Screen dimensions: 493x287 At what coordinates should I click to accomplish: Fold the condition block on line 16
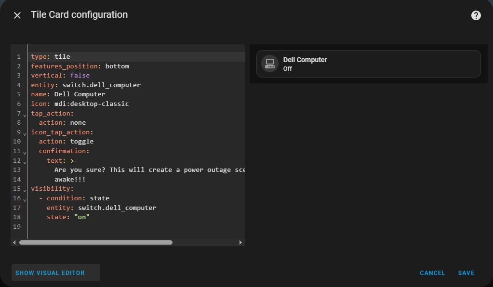coord(25,200)
